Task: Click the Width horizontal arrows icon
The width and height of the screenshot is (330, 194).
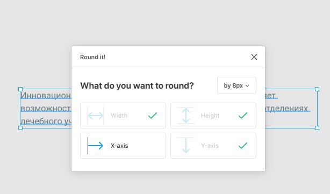Action: tap(95, 116)
